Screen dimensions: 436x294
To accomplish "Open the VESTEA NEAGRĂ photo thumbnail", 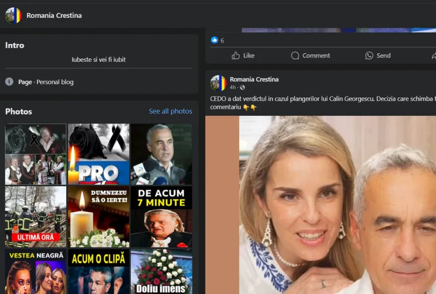I will (36, 272).
